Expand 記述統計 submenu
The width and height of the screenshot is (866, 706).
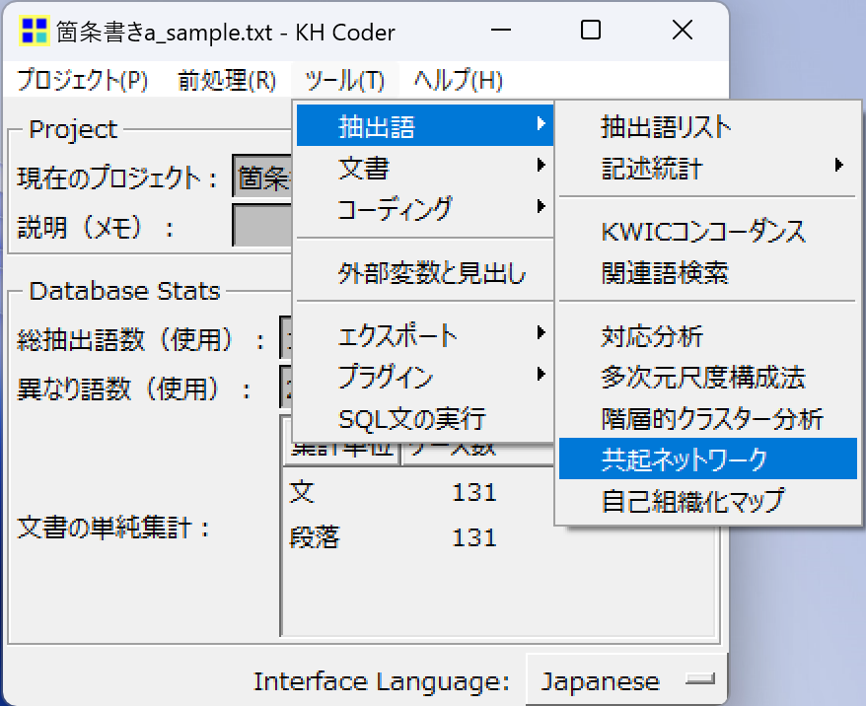click(708, 168)
